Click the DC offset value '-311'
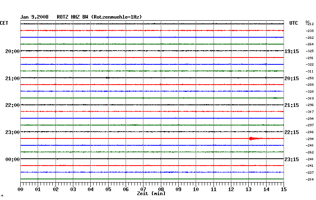Screen dimensions: 316x200 click(x=310, y=71)
